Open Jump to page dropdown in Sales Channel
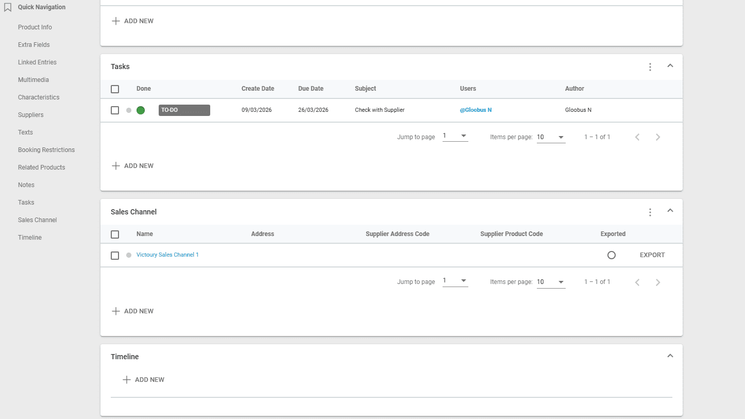Viewport: 745px width, 419px height. (455, 281)
